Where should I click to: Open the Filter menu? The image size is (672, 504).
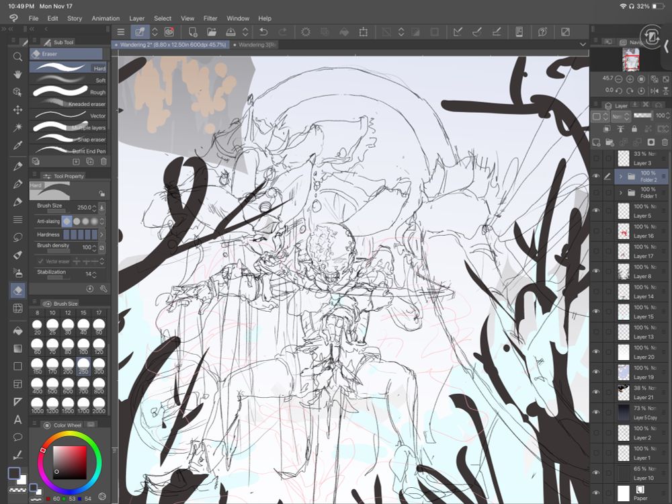click(x=210, y=18)
